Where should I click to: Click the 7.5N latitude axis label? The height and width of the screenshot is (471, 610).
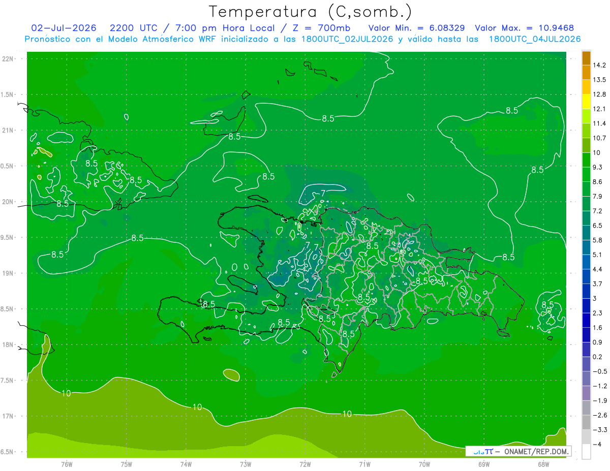pos(7,381)
